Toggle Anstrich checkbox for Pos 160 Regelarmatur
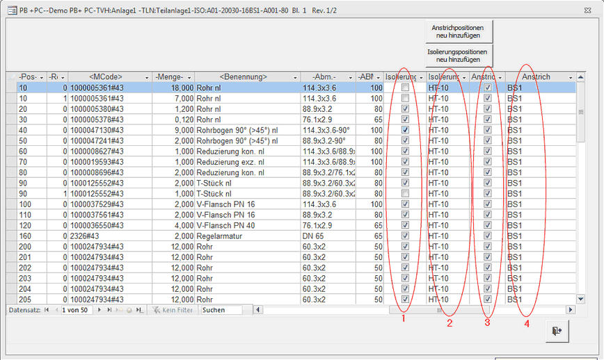The image size is (604, 360). pos(488,236)
